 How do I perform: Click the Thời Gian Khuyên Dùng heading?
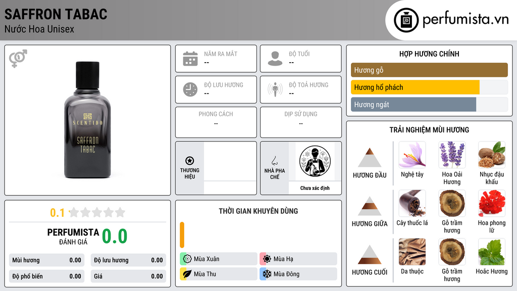pos(258,211)
